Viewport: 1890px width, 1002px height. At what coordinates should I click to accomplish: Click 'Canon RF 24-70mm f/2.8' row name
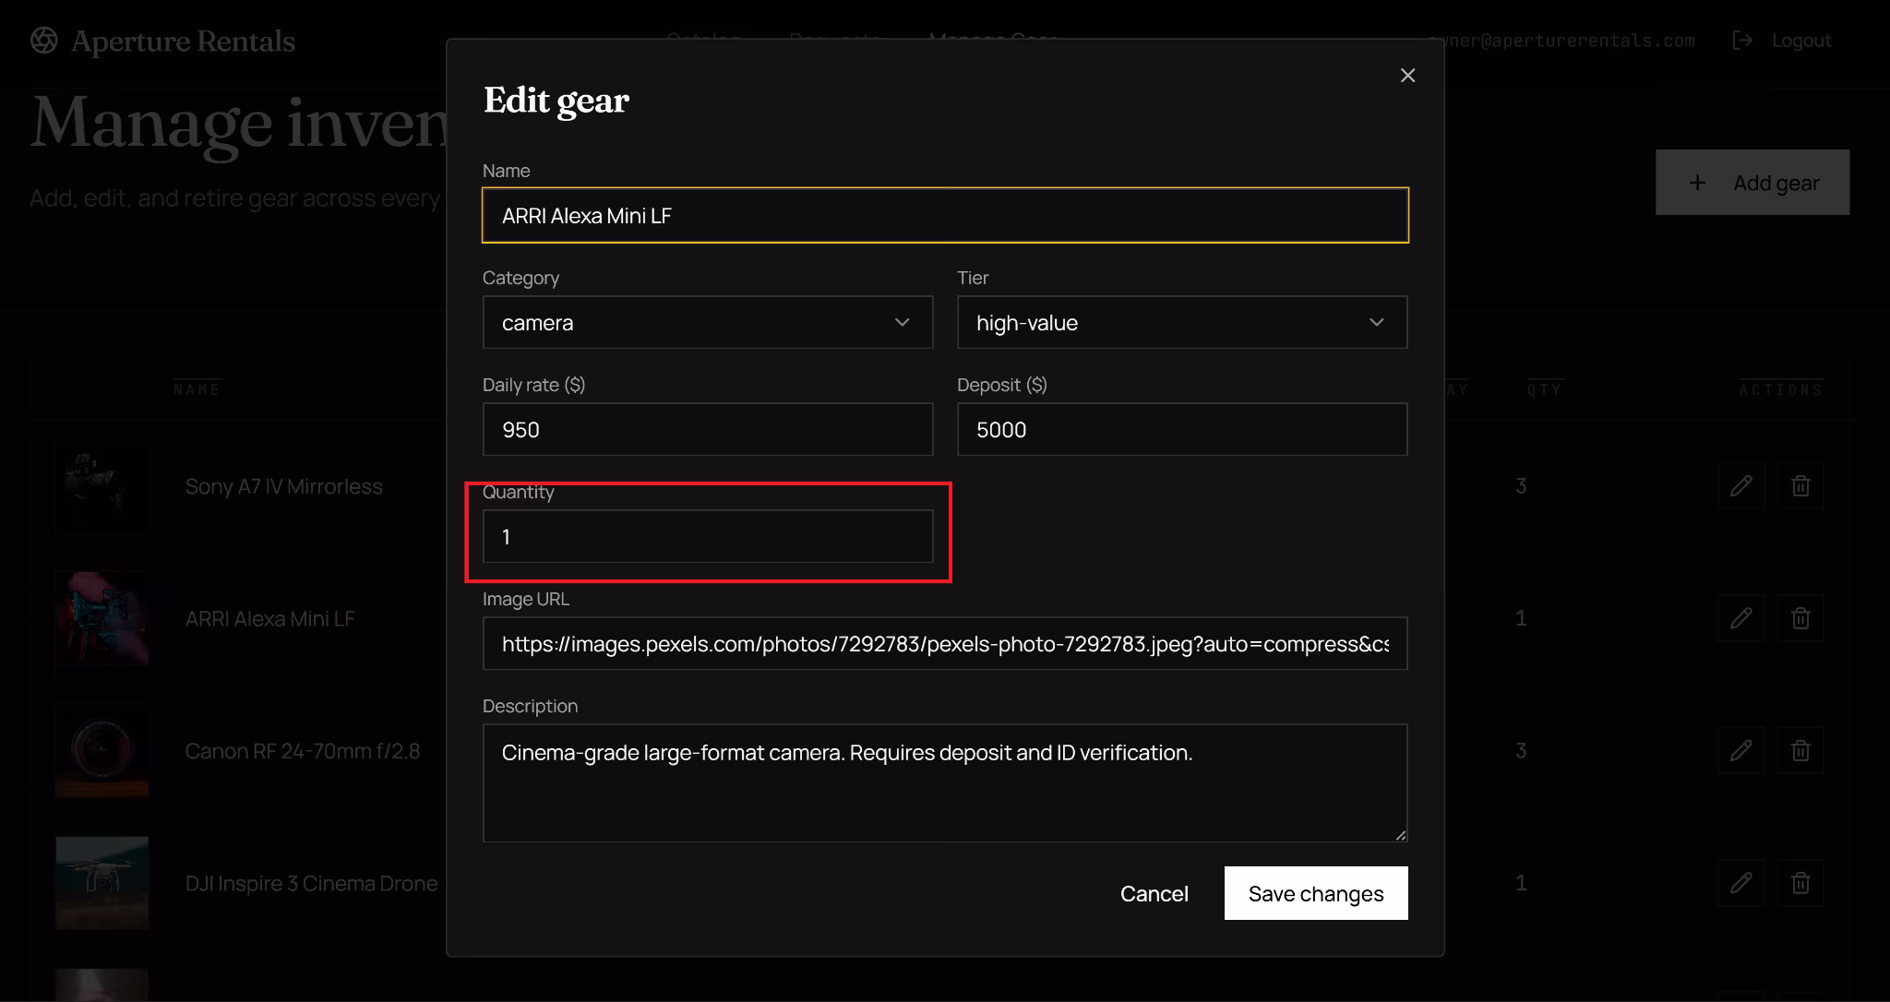[303, 751]
